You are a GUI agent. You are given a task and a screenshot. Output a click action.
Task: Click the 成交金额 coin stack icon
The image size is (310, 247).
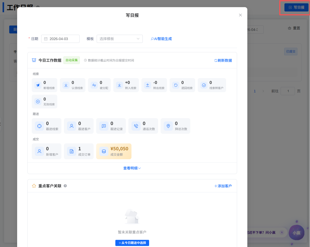(104, 151)
